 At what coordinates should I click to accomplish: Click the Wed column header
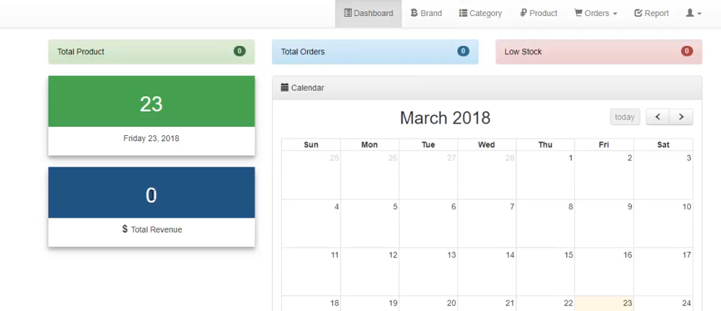point(486,145)
